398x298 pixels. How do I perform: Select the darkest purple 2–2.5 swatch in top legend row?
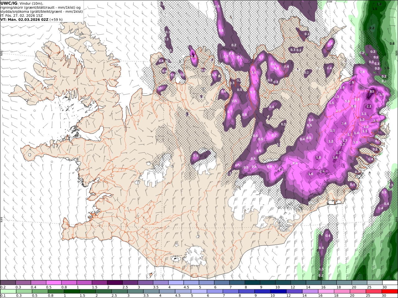pos(114,283)
